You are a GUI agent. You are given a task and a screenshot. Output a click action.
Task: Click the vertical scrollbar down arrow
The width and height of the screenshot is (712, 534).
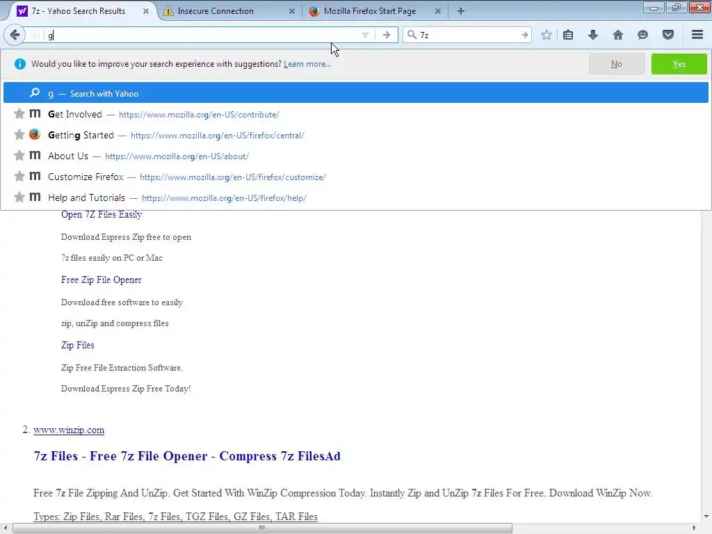(x=706, y=517)
